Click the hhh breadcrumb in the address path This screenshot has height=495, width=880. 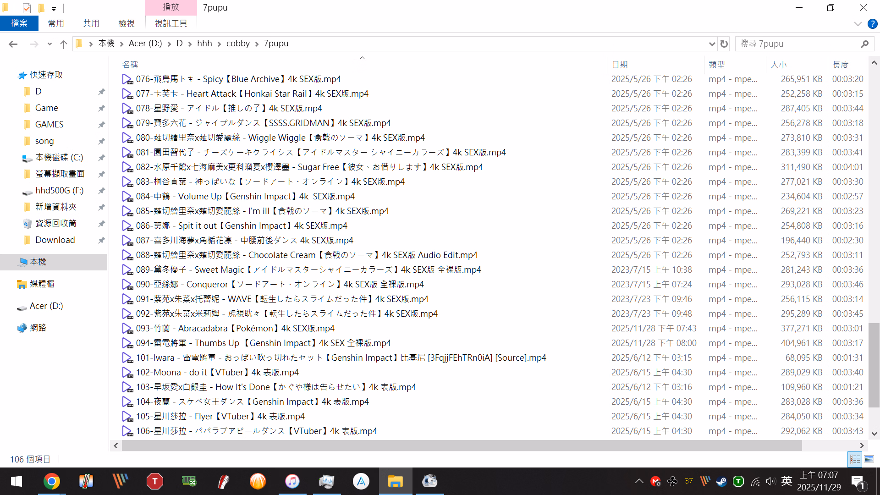tap(204, 44)
